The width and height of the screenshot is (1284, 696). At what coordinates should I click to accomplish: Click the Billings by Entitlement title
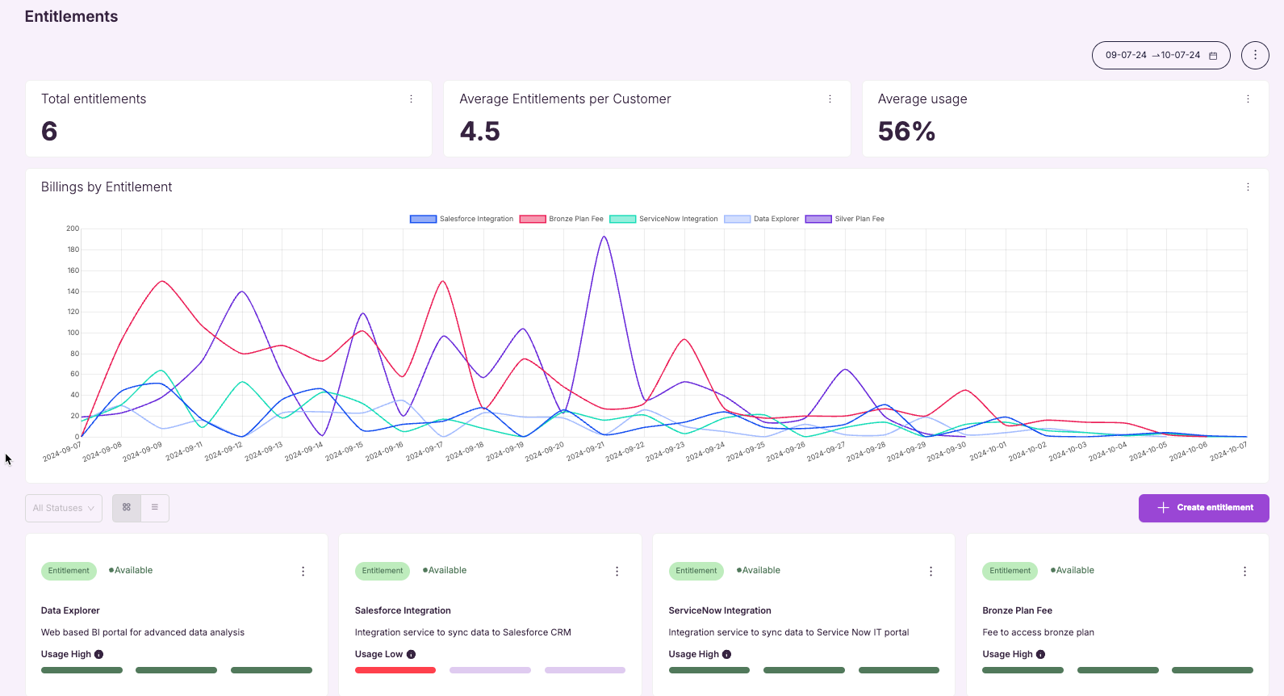click(107, 187)
